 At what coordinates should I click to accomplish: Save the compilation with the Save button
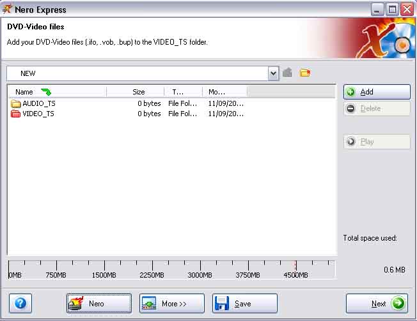tap(245, 303)
